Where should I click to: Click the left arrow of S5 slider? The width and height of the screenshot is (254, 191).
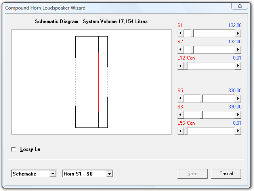(x=181, y=98)
